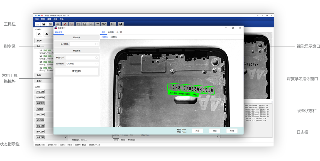Click the red cycle run toolbar icon
Image resolution: width=320 pixels, height=161 pixels.
pyautogui.click(x=65, y=24)
